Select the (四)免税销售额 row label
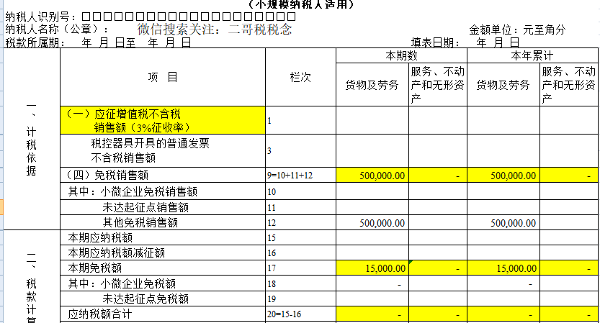The height and width of the screenshot is (323, 600). click(162, 175)
